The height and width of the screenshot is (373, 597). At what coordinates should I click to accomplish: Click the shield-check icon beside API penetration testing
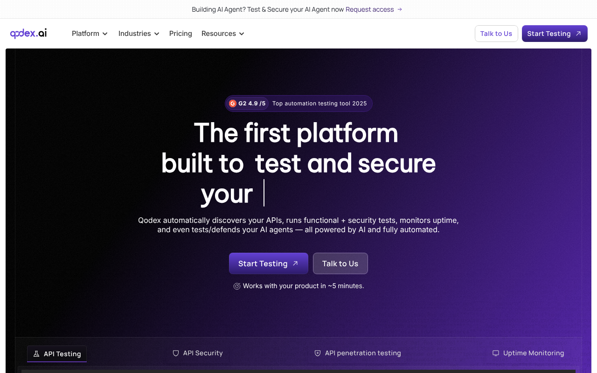click(318, 353)
